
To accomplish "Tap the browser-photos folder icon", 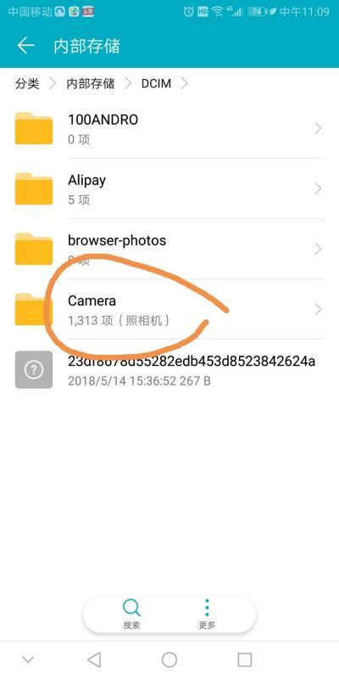I will click(34, 249).
